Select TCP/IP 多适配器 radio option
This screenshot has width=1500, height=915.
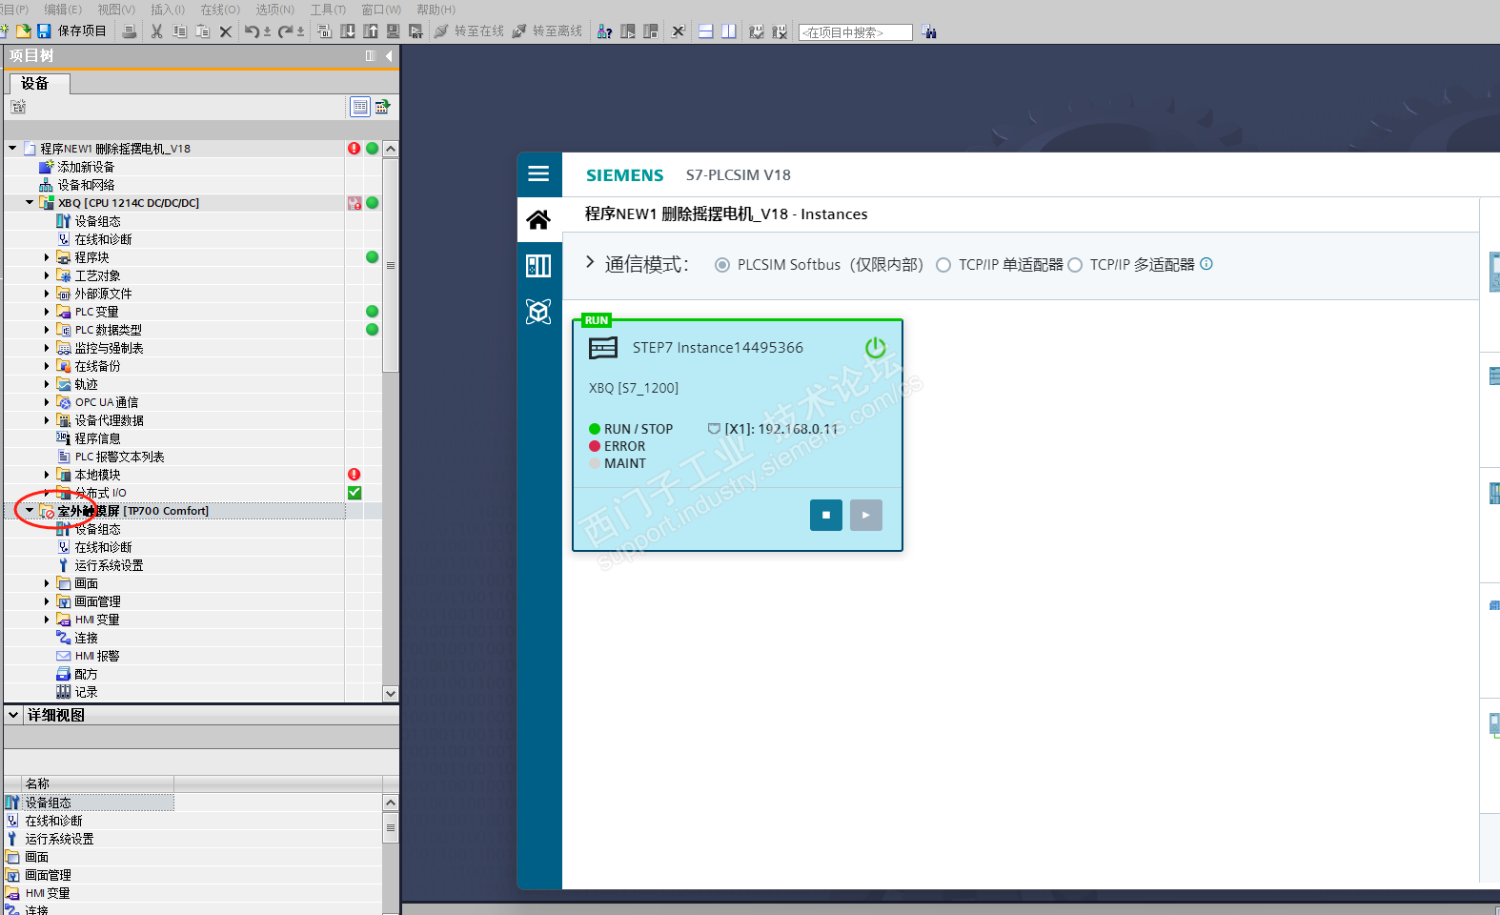(x=1075, y=265)
